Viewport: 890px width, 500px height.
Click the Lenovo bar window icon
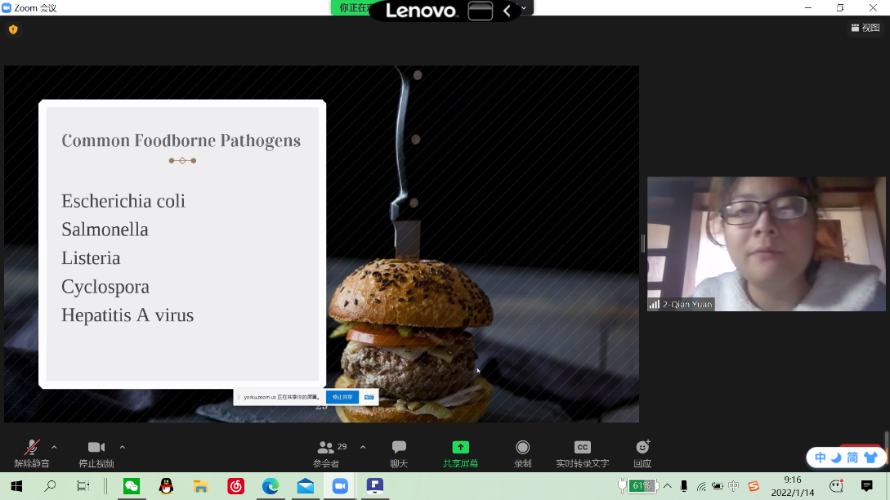click(481, 11)
